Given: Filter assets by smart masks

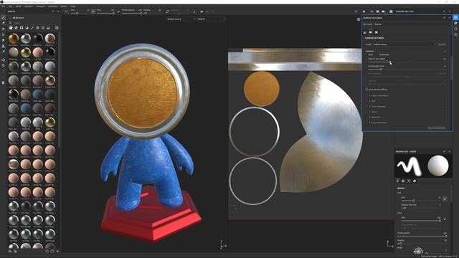Looking at the screenshot, I should point(22,28).
